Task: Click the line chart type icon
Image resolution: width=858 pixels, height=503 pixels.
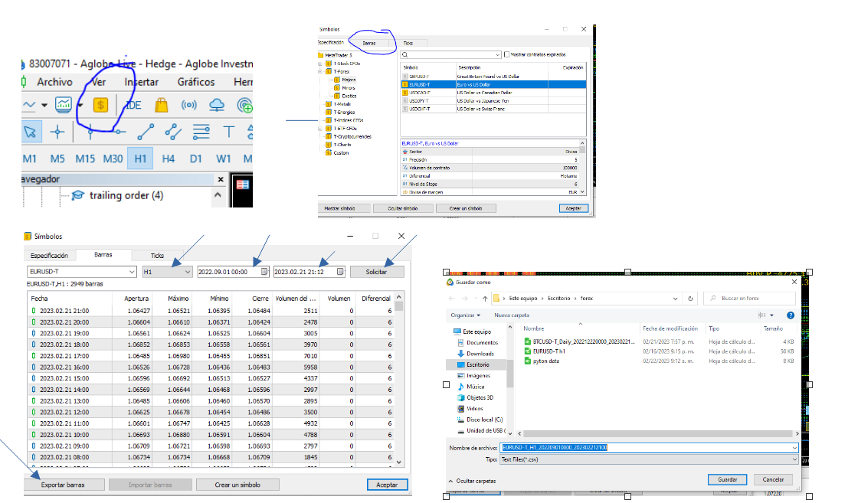Action: point(29,105)
